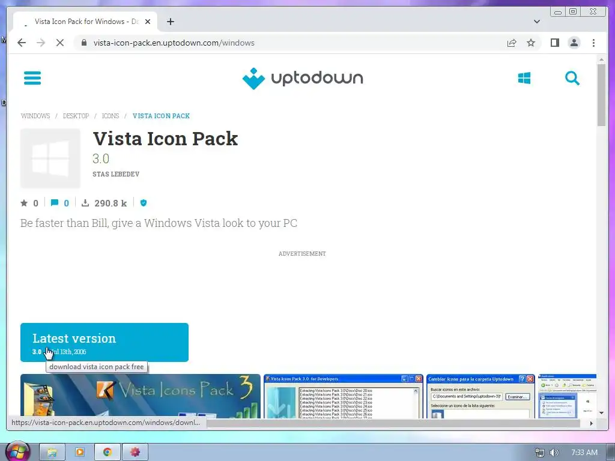Viewport: 615px width, 461px height.
Task: Close the Vista Icon Pack tab
Action: click(148, 22)
